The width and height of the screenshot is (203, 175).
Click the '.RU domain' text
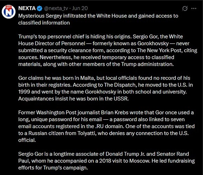click(x=109, y=126)
